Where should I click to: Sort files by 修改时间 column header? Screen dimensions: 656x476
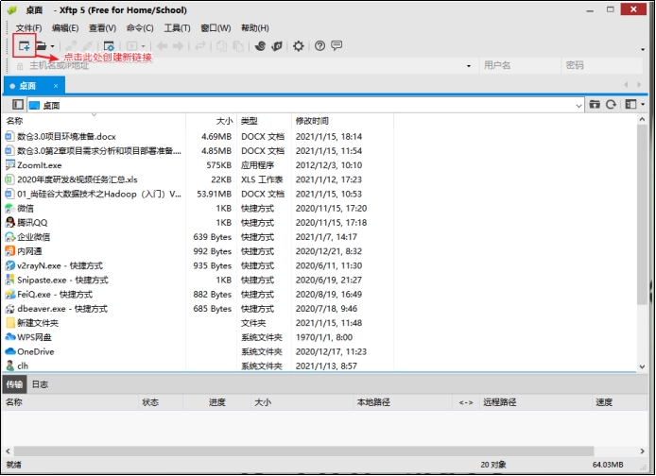click(x=342, y=121)
